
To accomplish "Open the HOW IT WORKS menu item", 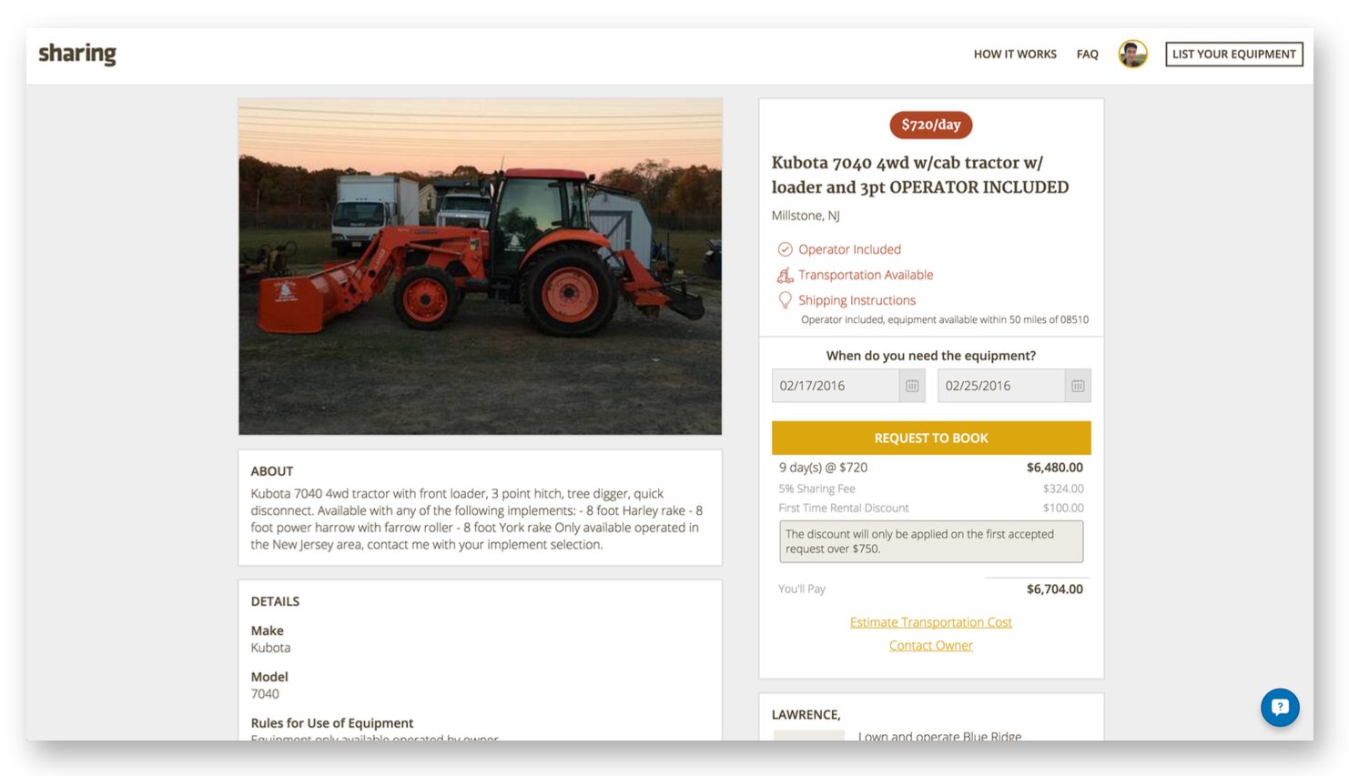I will (x=1015, y=55).
